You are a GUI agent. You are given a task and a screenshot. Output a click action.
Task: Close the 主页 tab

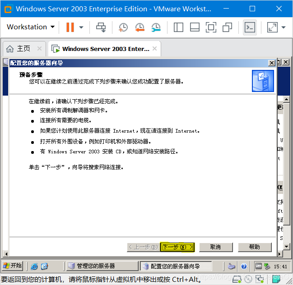[39, 49]
